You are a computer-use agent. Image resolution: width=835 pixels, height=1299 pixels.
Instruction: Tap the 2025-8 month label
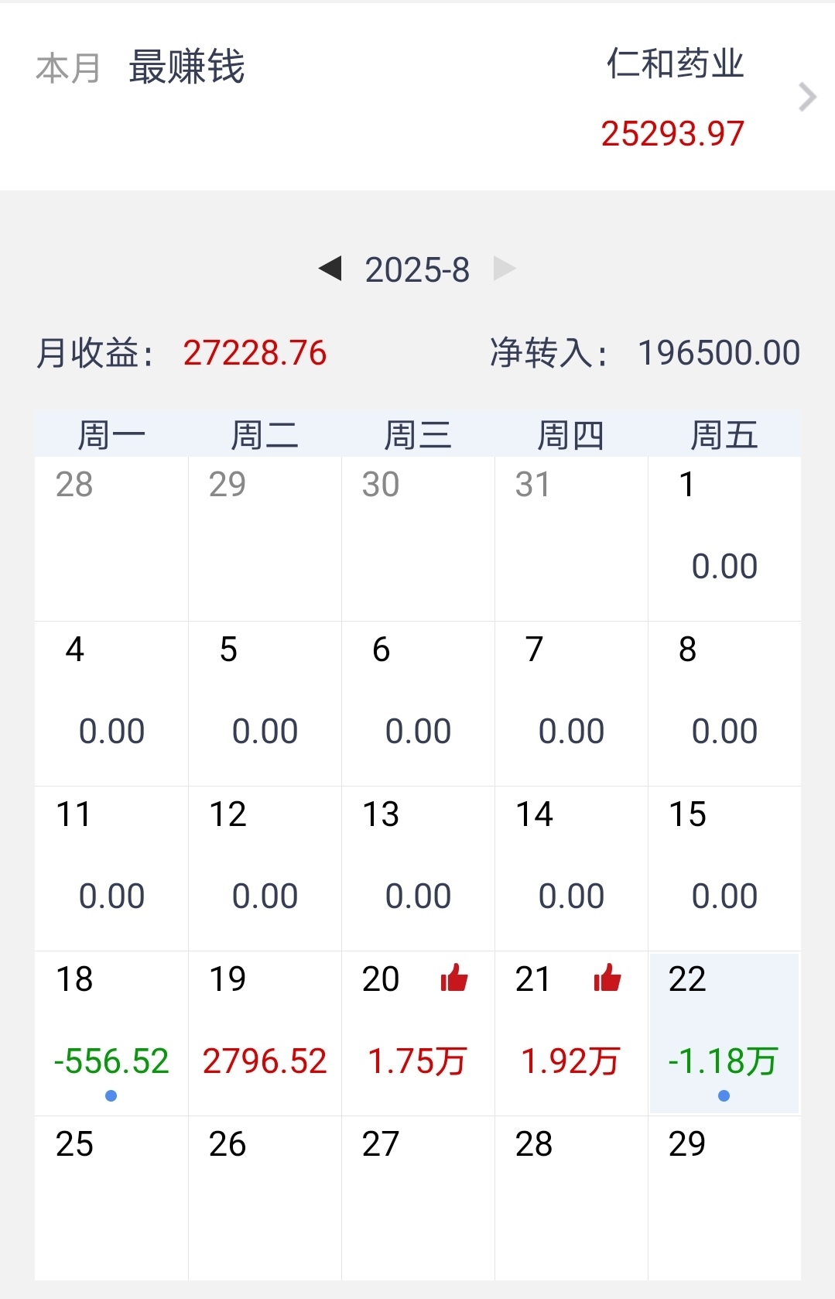point(417,270)
